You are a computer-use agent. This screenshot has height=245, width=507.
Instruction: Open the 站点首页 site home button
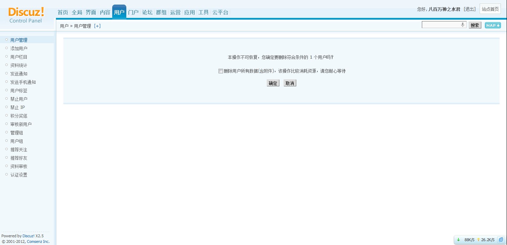click(x=490, y=9)
